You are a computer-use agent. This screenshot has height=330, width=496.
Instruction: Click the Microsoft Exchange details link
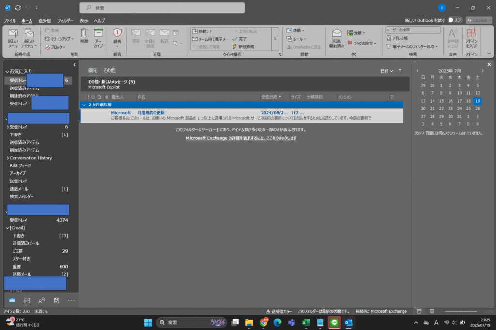pos(241,138)
